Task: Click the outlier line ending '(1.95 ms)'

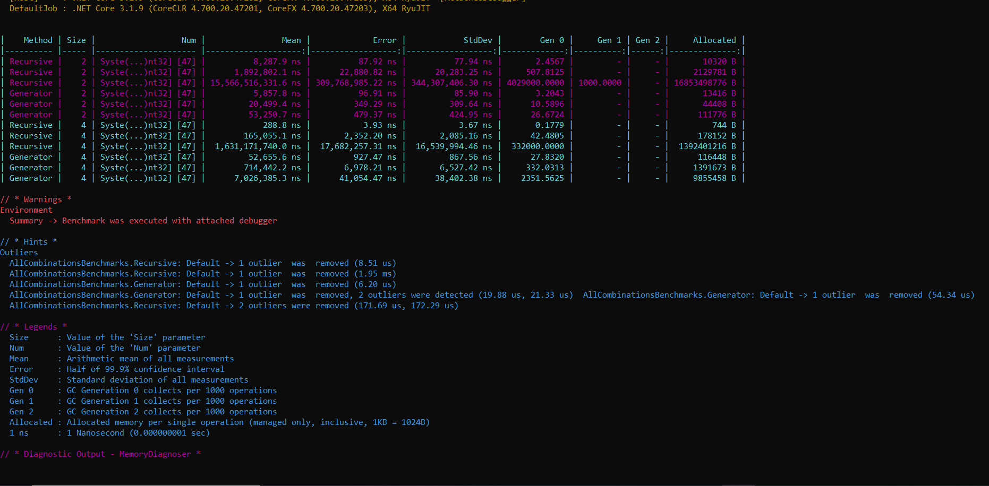Action: [203, 274]
